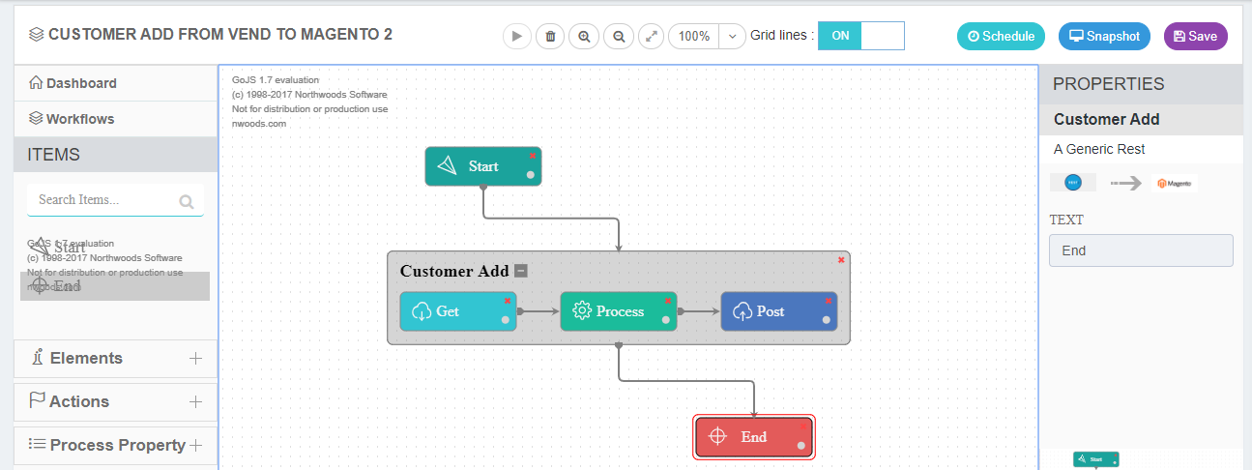The image size is (1252, 470).
Task: Click the PROPERTIES panel header
Action: [1140, 84]
